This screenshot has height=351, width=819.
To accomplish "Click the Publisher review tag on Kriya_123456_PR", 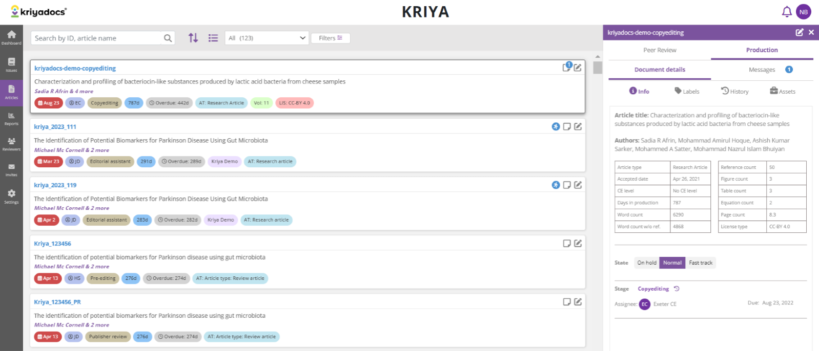I will [x=108, y=337].
